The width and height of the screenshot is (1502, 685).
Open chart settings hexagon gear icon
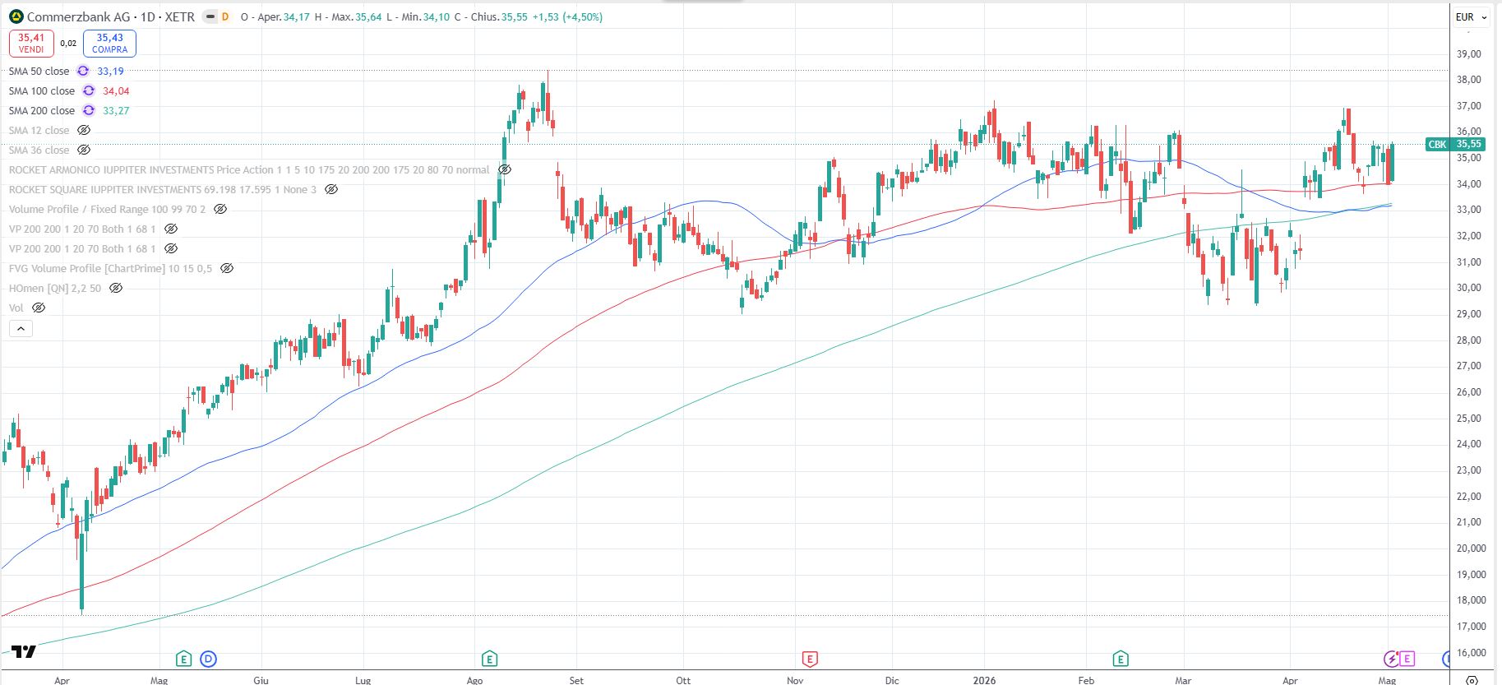coord(1472,679)
